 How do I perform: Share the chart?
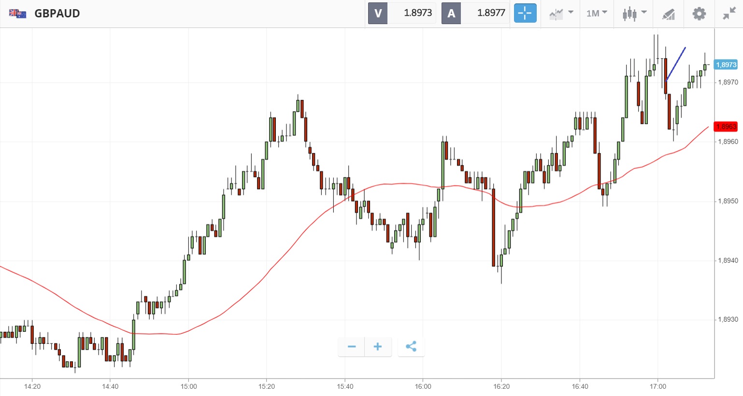tap(411, 346)
